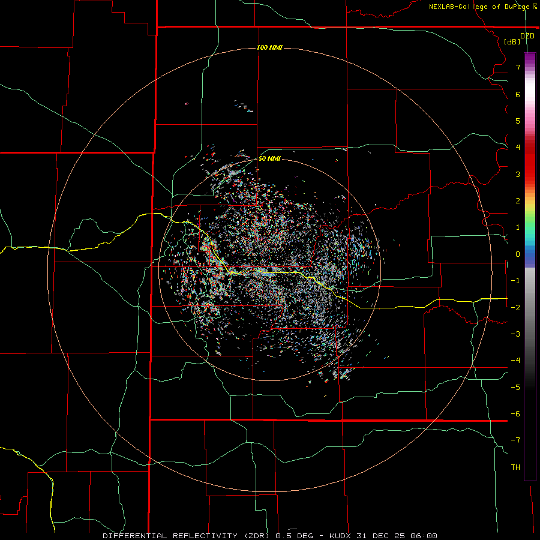The image size is (540, 540).
Task: Click the '0.5 DEG' elevation angle text
Action: click(x=295, y=536)
